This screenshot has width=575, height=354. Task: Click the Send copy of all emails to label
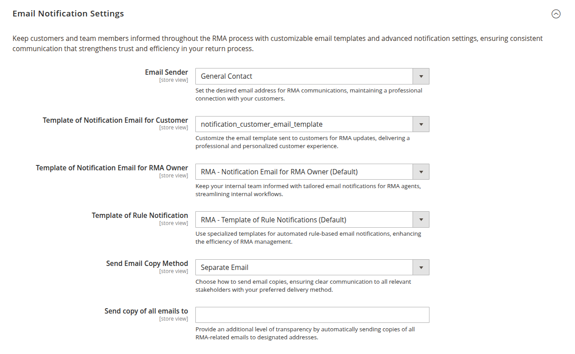point(146,310)
